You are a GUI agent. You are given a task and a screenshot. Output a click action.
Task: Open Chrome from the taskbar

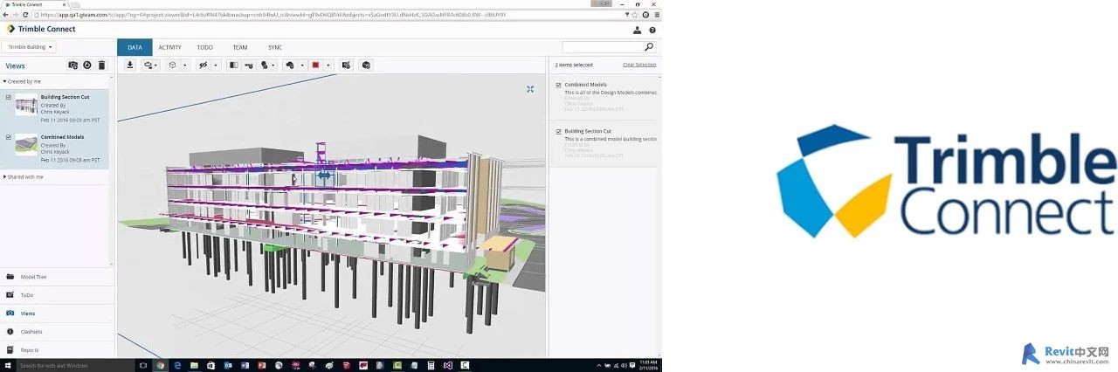click(160, 365)
